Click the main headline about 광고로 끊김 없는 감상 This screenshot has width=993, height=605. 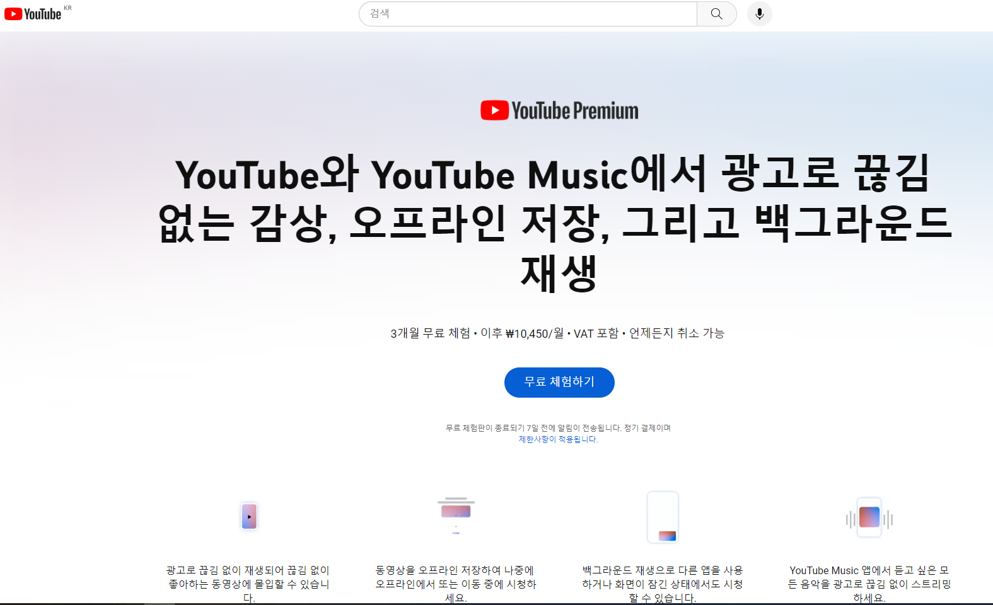(555, 224)
